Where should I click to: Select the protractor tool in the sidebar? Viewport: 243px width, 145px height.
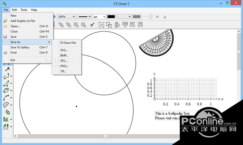point(6,105)
